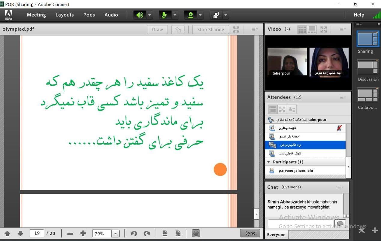The width and height of the screenshot is (381, 241).
Task: Select the hand pan tool
Action: [x=196, y=233]
